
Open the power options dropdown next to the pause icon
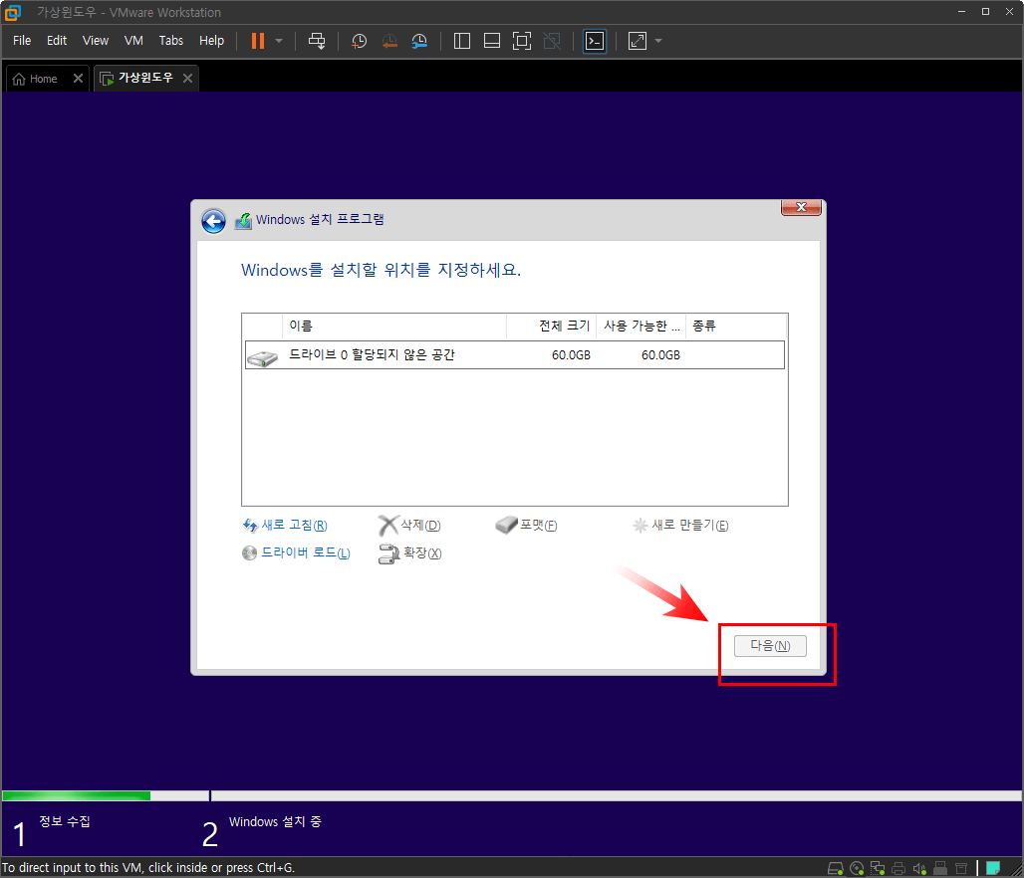point(279,41)
